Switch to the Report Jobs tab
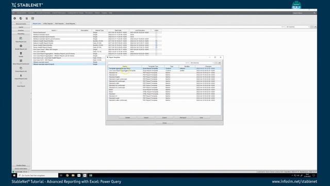This screenshot has width=330, height=186. tap(37, 24)
